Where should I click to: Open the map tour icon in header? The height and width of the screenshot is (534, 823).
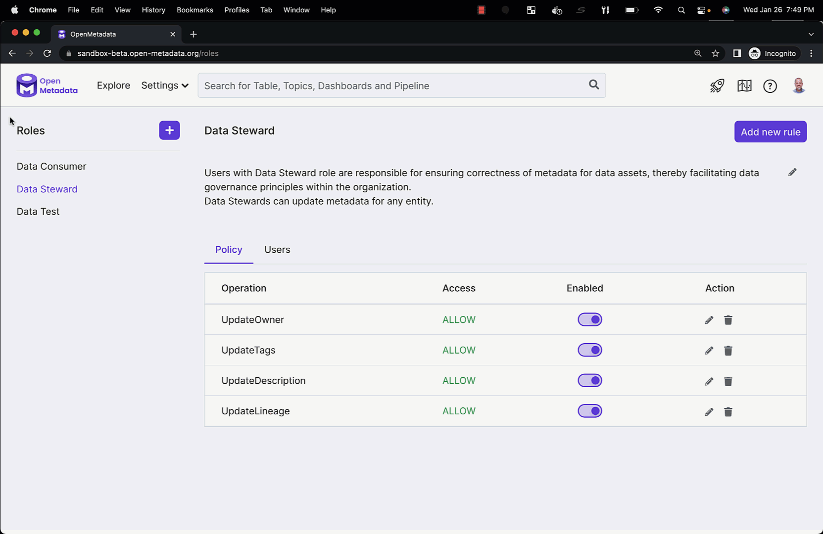(744, 86)
